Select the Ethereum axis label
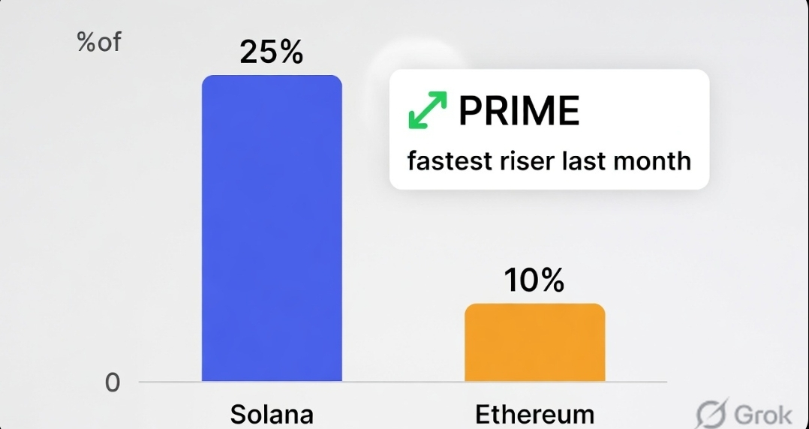809x429 pixels. tap(534, 415)
